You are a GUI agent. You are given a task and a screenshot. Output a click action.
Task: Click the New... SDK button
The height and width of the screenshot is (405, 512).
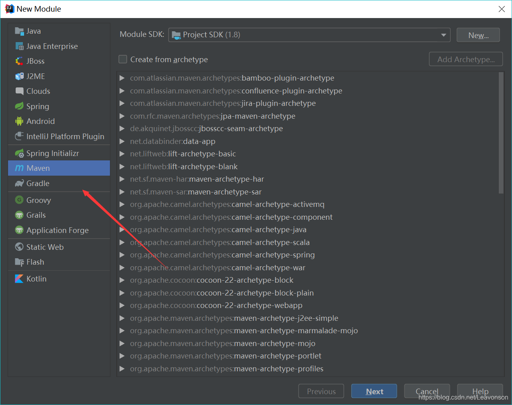coord(478,35)
